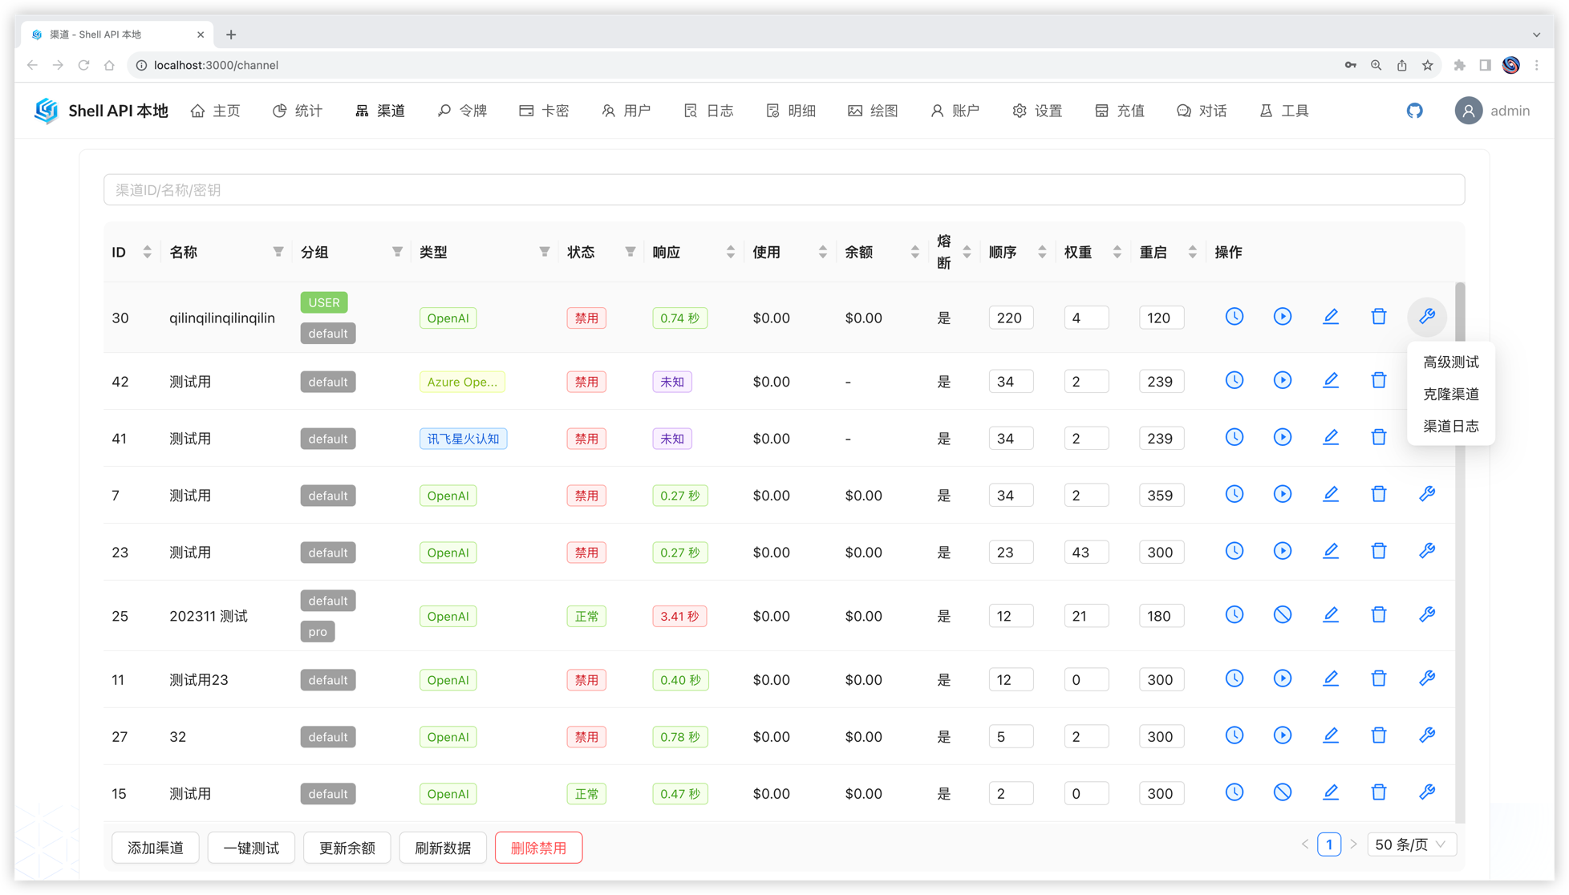Open the 类型 column filter
The height and width of the screenshot is (895, 1569).
[545, 252]
